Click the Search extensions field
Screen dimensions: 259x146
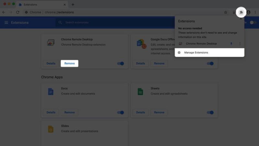[97, 23]
